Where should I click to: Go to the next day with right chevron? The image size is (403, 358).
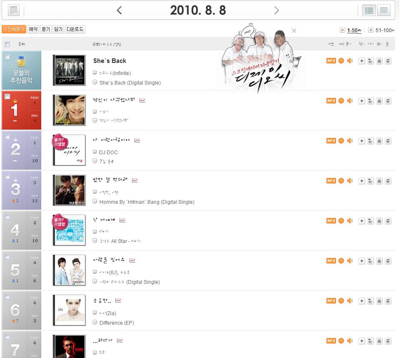276,10
